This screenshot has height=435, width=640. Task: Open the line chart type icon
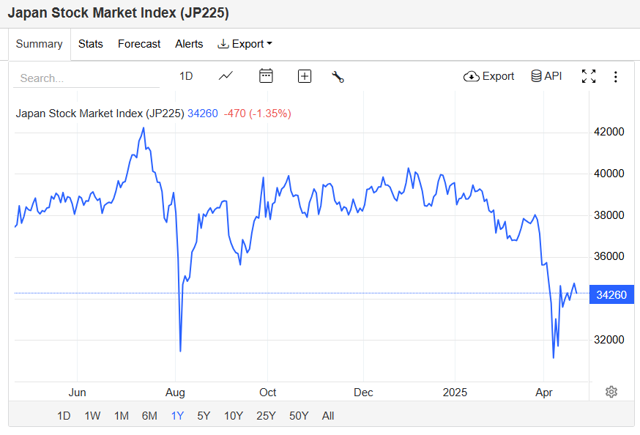pos(226,76)
